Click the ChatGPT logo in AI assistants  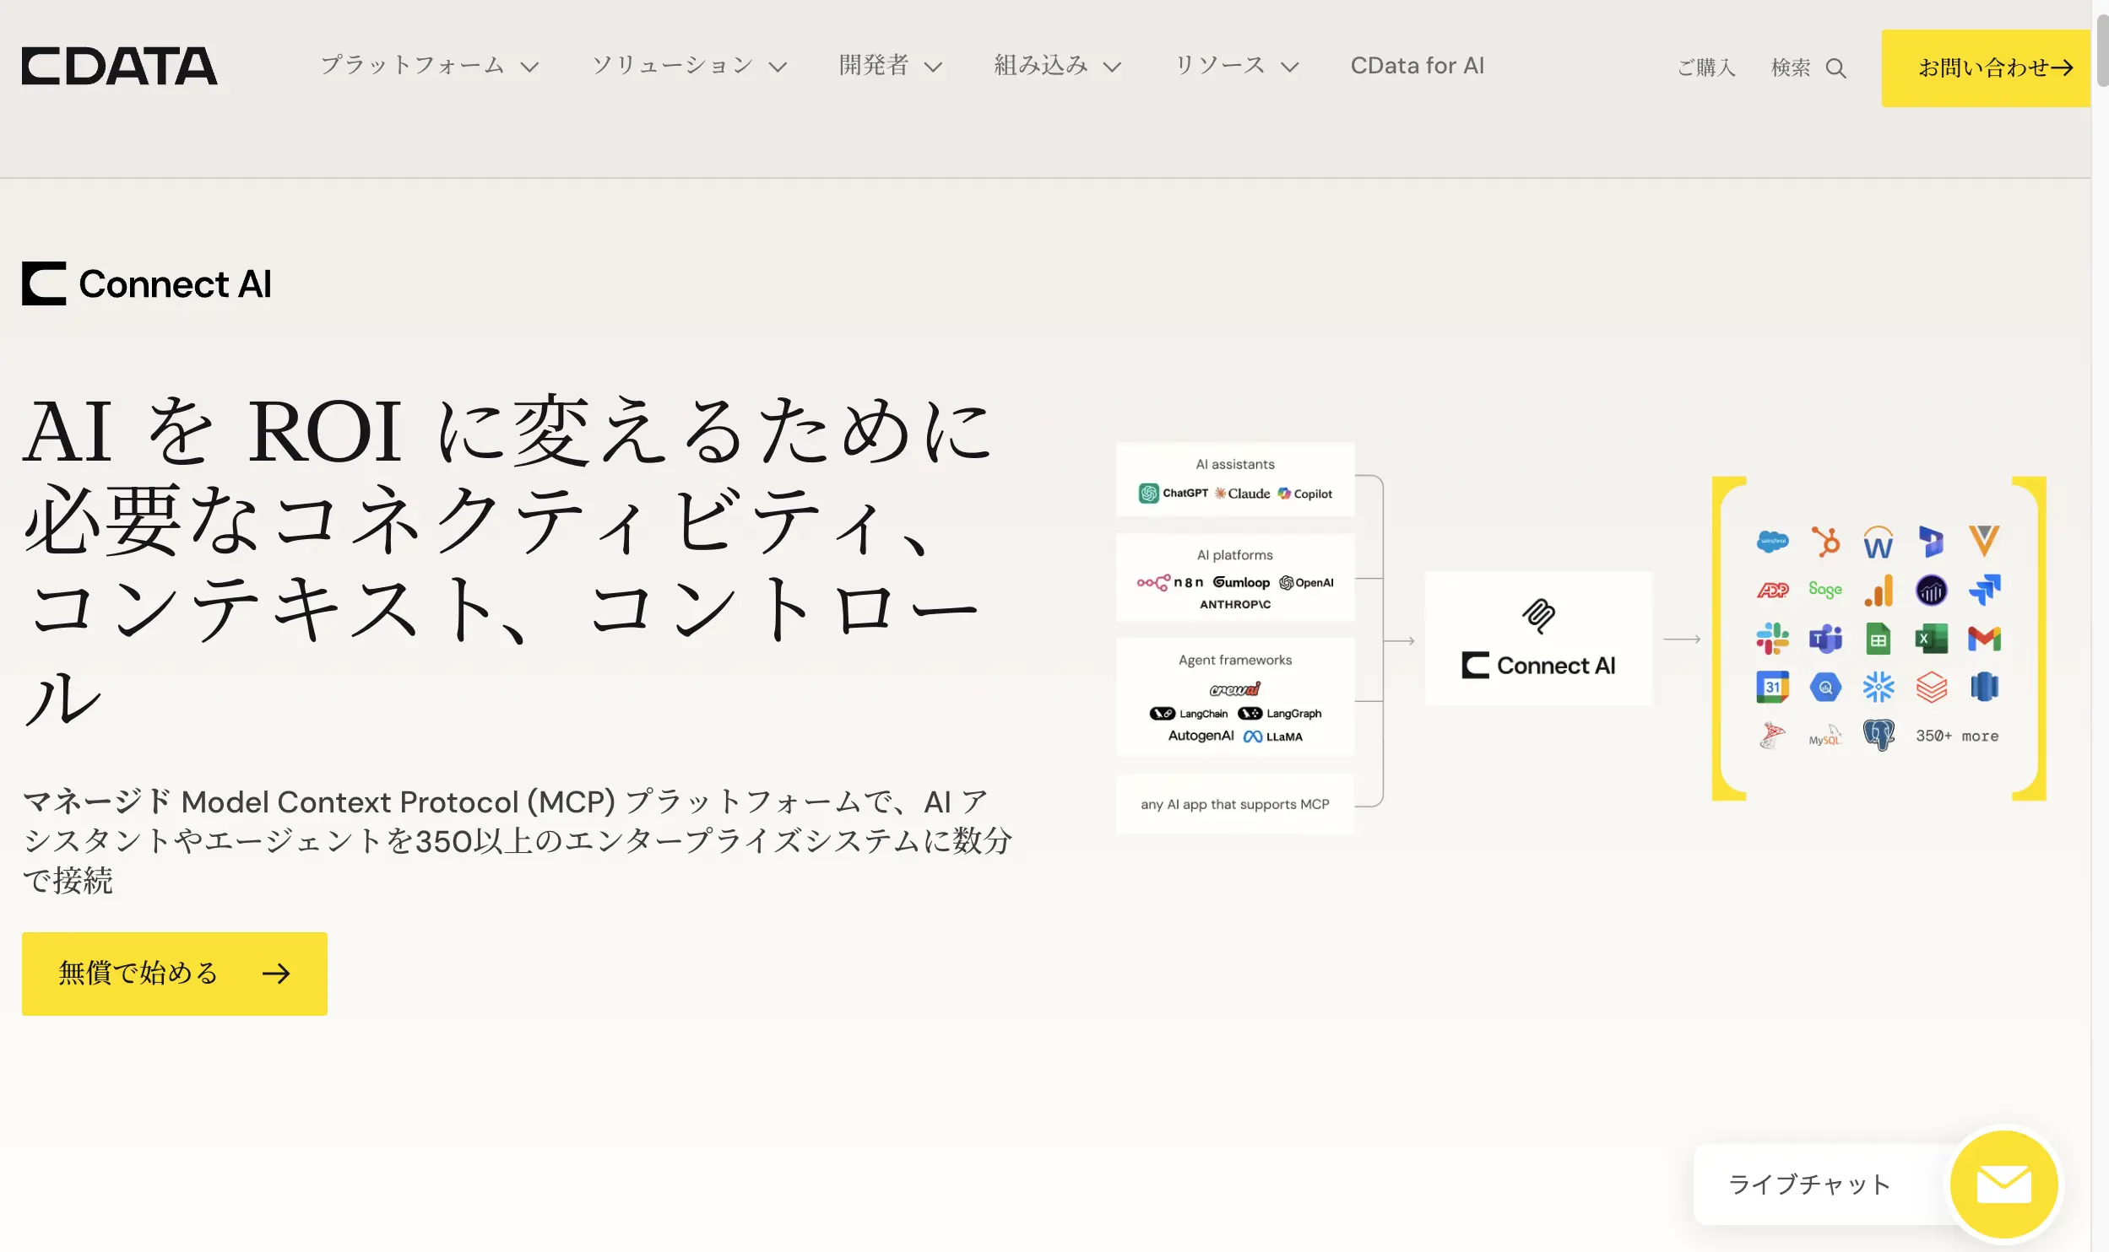click(x=1174, y=493)
